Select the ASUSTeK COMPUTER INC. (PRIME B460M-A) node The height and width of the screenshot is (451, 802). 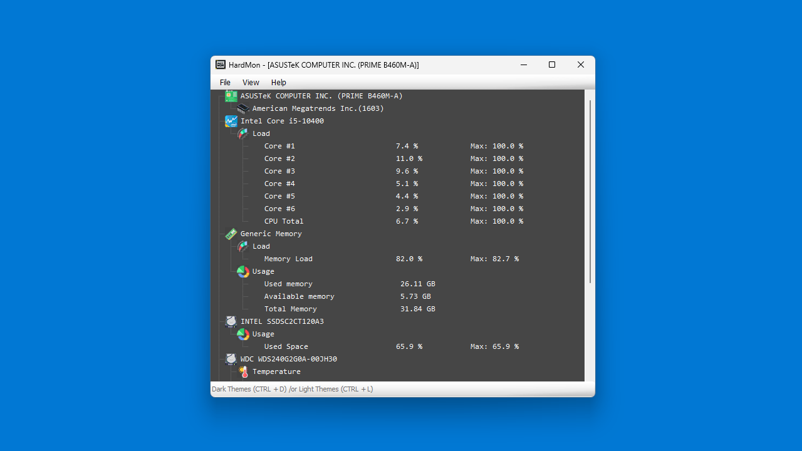point(321,96)
